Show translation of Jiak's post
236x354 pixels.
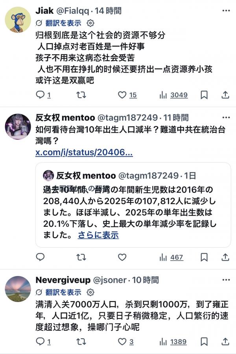tap(63, 23)
